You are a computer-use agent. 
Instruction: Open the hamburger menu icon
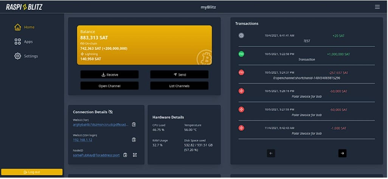pos(377,7)
